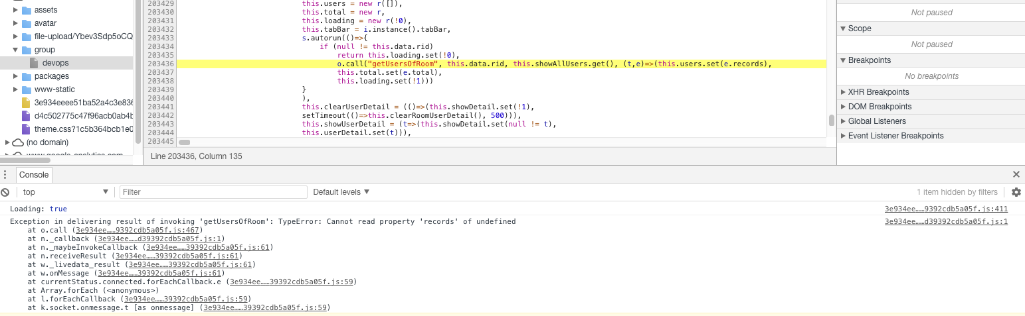Viewport: 1025px width, 316px height.
Task: Open currentStatus.connected.forEachCallback.e frame link
Action: [x=291, y=282]
